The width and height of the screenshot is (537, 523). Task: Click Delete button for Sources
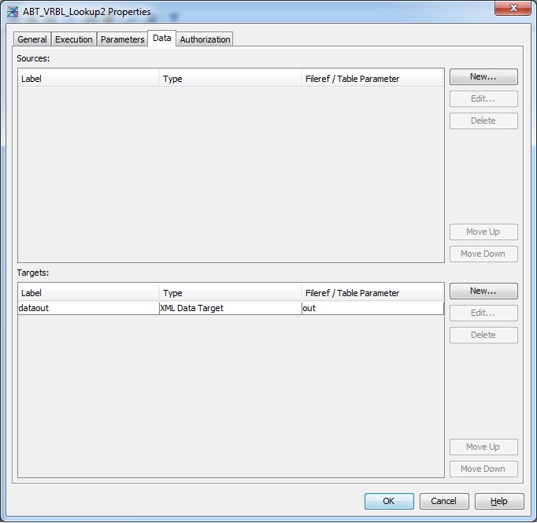[483, 121]
